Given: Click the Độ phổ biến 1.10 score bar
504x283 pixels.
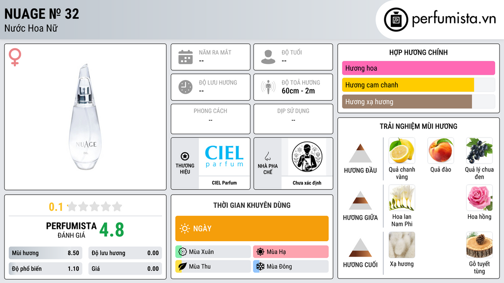Looking at the screenshot, I should click(x=45, y=269).
